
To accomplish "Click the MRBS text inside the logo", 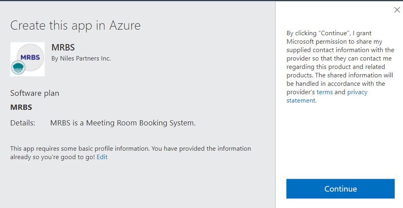I will tap(30, 57).
